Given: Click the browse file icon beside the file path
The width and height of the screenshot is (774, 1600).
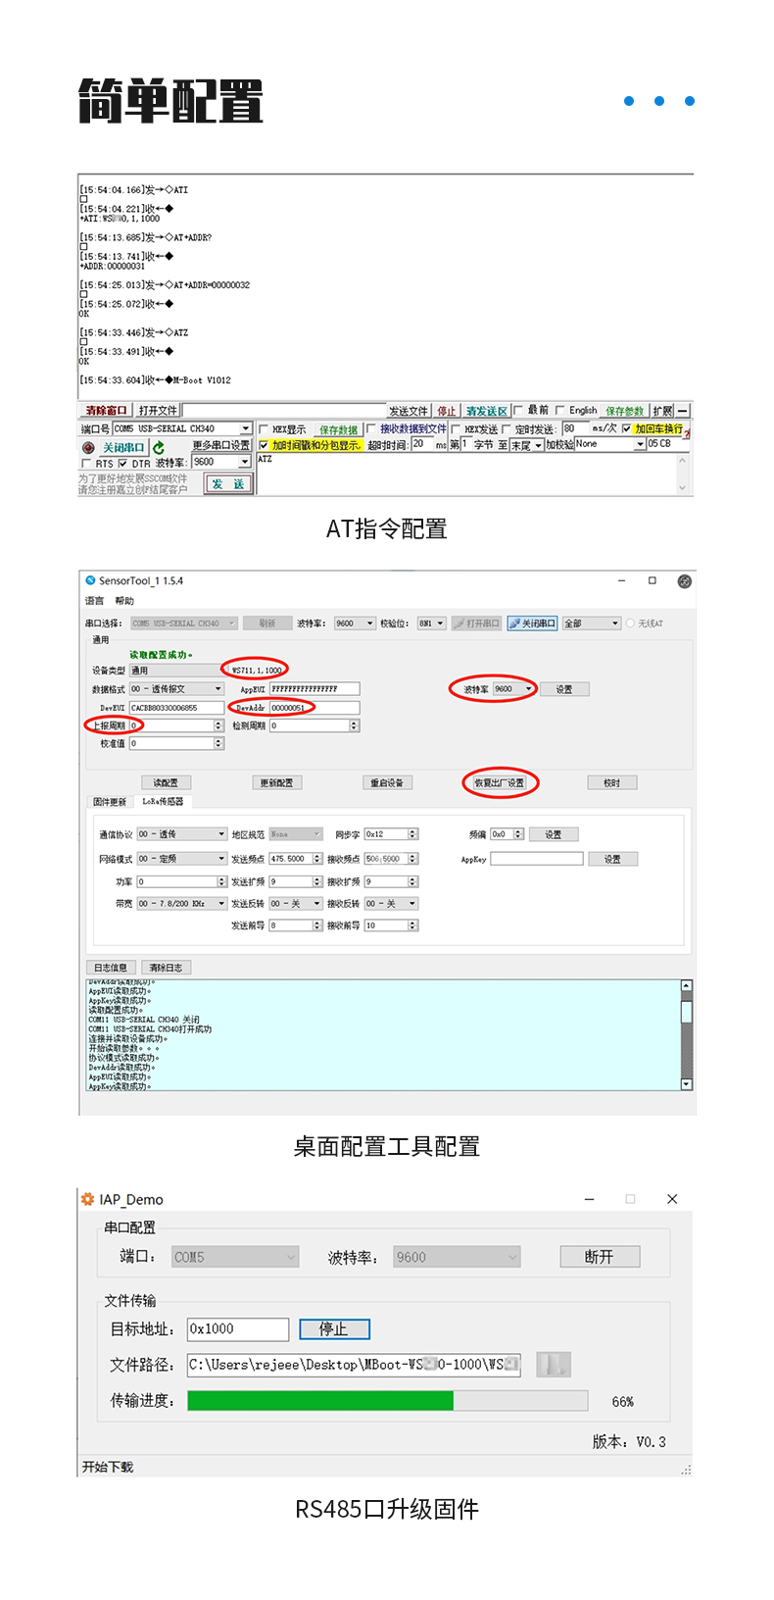Looking at the screenshot, I should point(554,1365).
